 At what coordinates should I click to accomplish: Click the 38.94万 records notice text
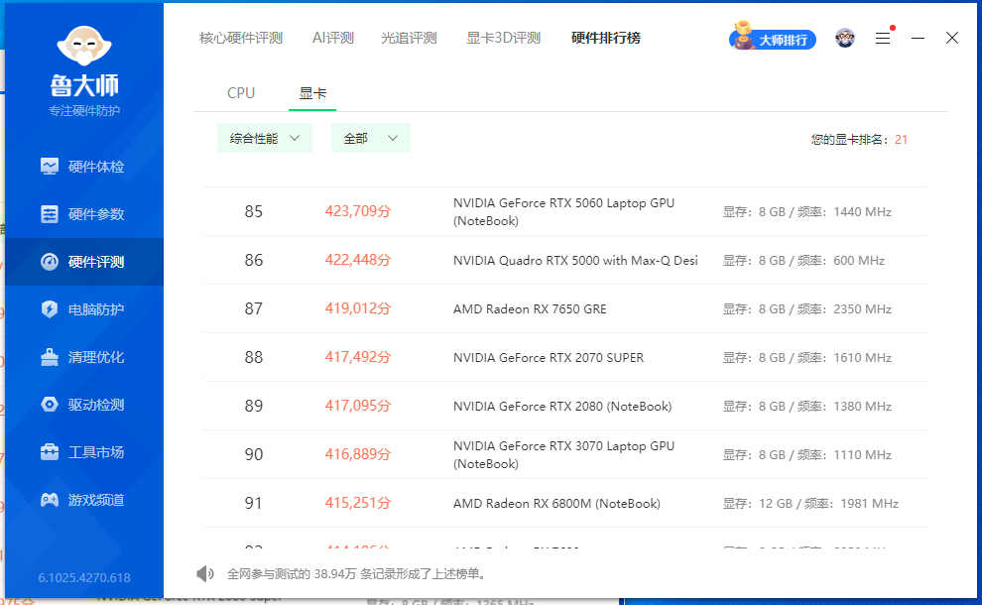pyautogui.click(x=358, y=573)
